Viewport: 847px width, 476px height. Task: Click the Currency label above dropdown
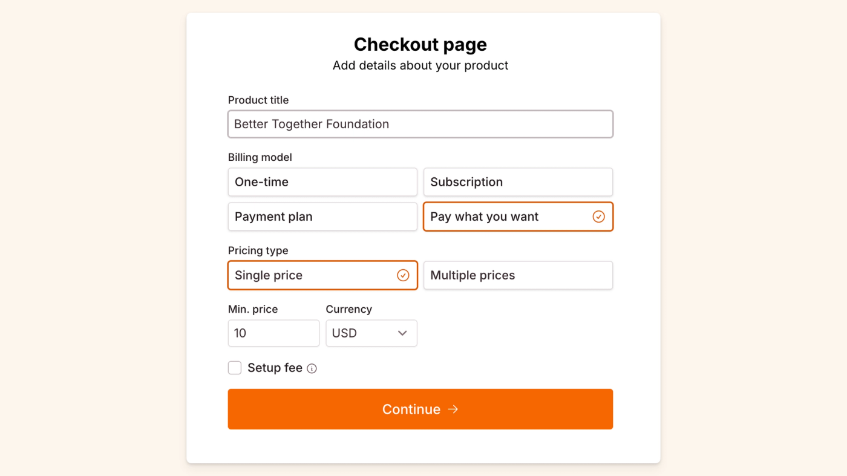point(348,309)
